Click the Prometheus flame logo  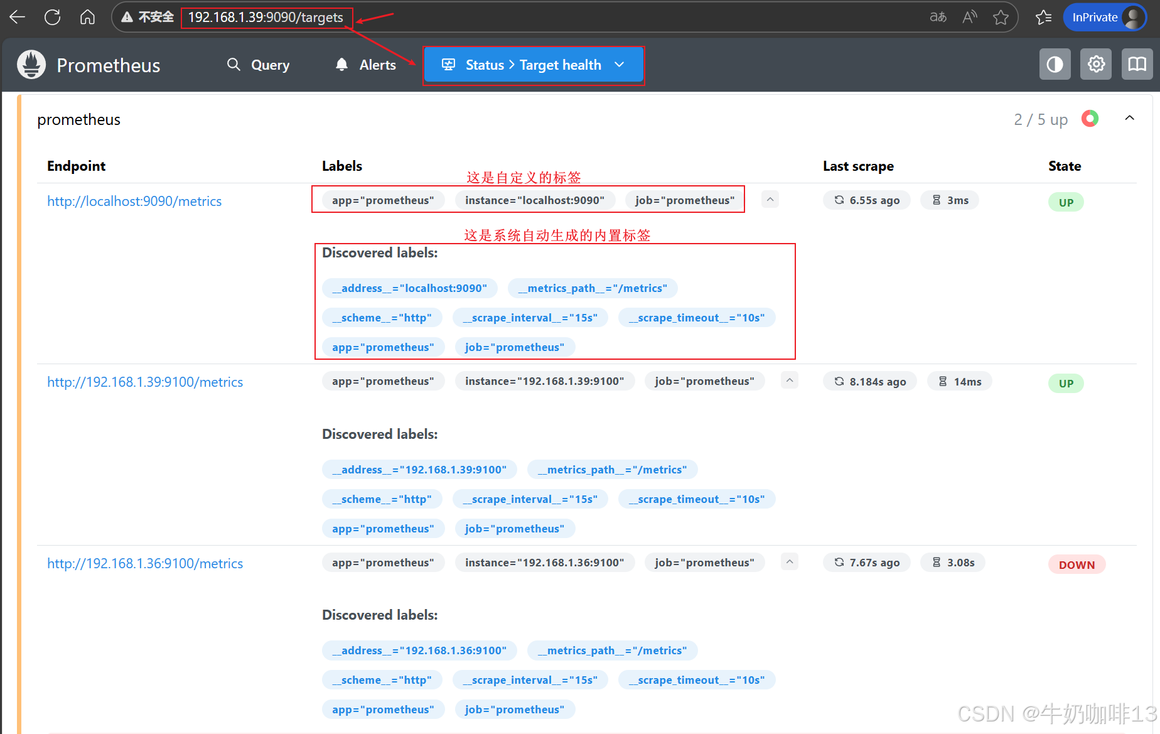tap(31, 65)
